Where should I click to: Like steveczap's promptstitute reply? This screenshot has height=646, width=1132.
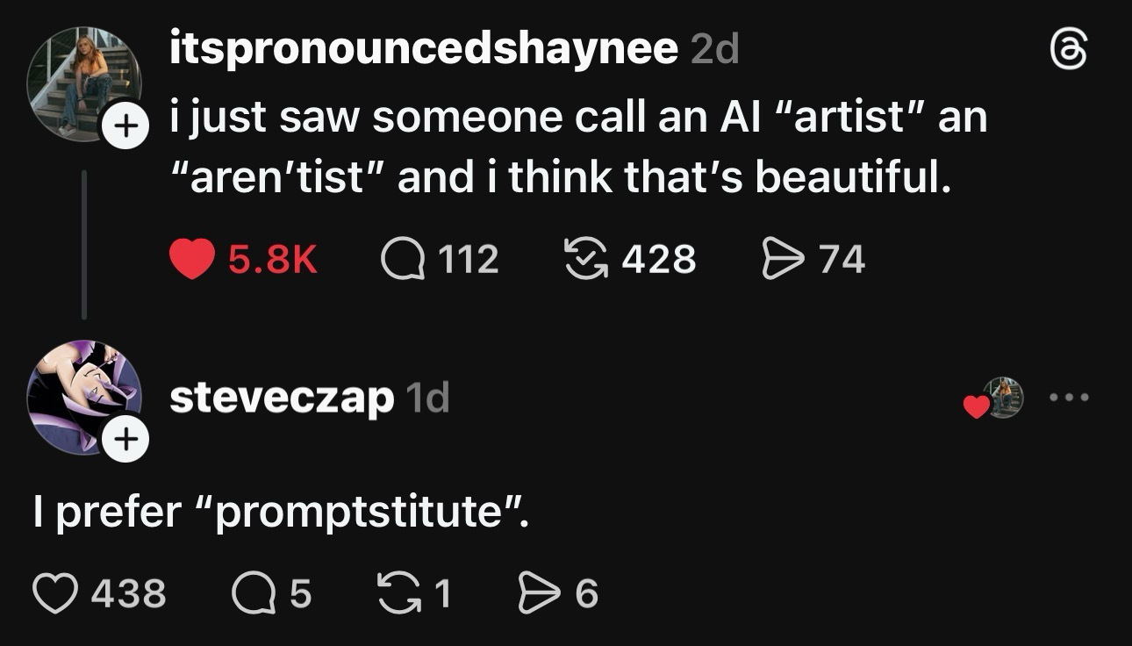55,593
